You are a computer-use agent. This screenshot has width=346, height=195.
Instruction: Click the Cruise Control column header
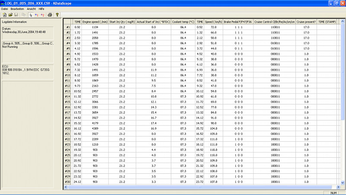pos(274,22)
